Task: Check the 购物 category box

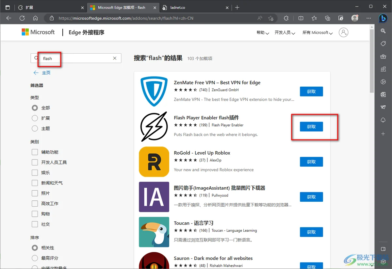Action: point(35,214)
